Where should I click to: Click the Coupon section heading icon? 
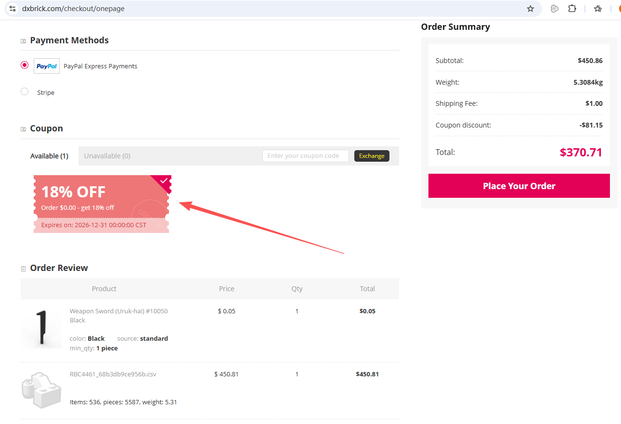pos(23,129)
